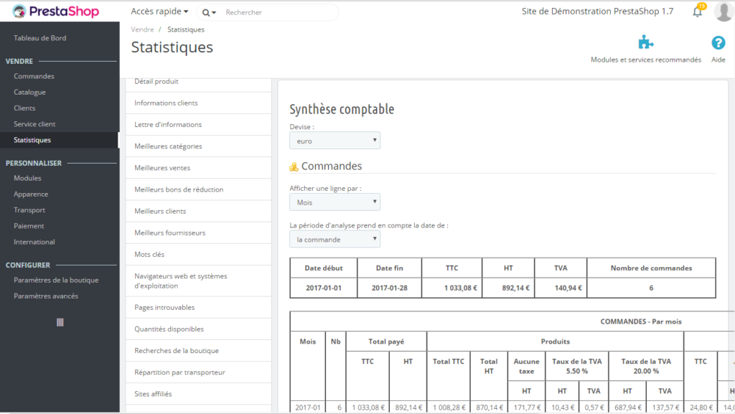735x414 pixels.
Task: Open Paramètres de la boutique
Action: (56, 280)
